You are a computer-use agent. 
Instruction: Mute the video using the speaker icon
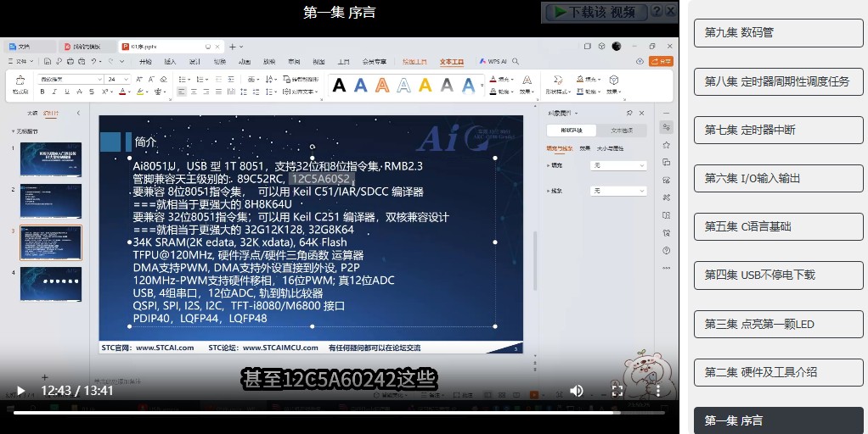click(577, 391)
